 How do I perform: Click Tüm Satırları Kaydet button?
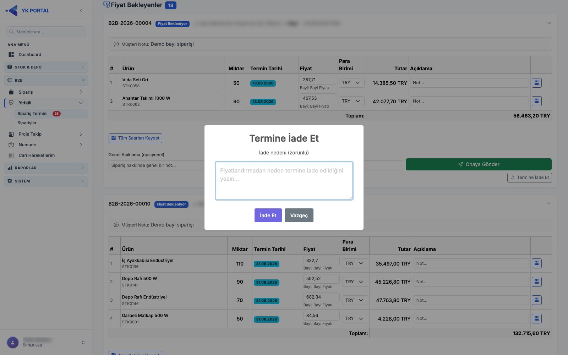pyautogui.click(x=135, y=138)
